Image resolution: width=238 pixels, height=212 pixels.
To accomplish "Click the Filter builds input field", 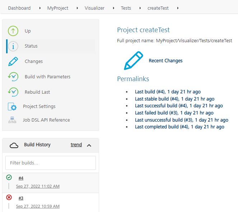I will point(51,163).
